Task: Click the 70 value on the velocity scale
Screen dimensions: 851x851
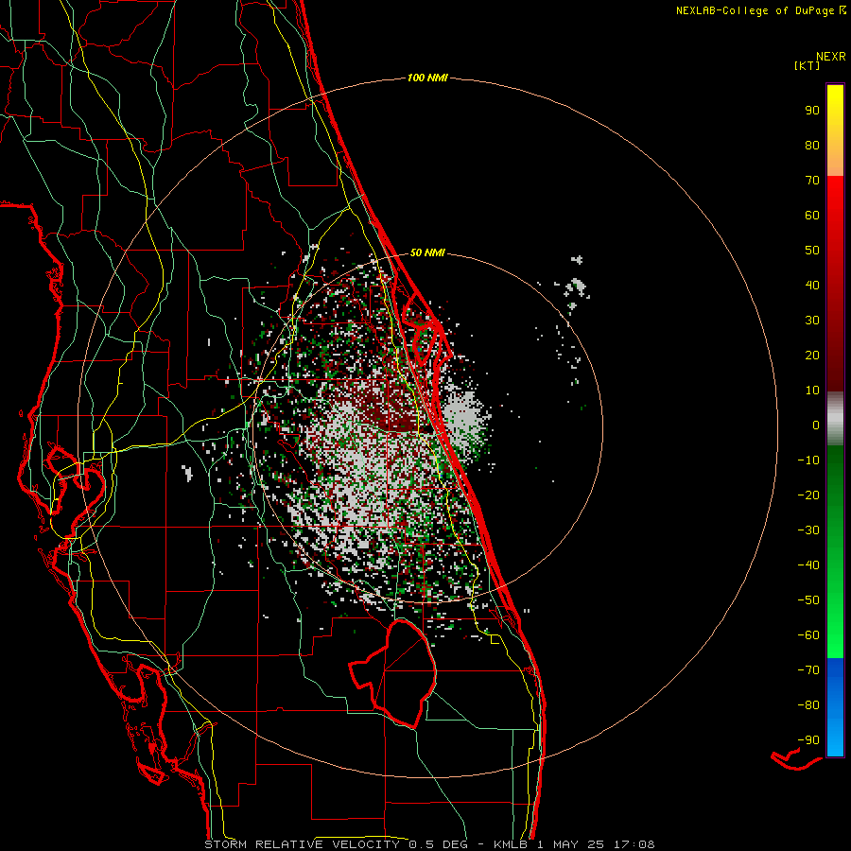Action: (812, 181)
